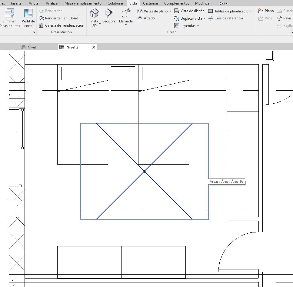
Task: Switch to the Nivel 1 view tab
Action: (x=33, y=47)
